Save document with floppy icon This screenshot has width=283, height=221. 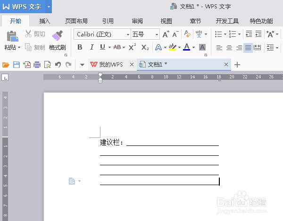point(17,65)
